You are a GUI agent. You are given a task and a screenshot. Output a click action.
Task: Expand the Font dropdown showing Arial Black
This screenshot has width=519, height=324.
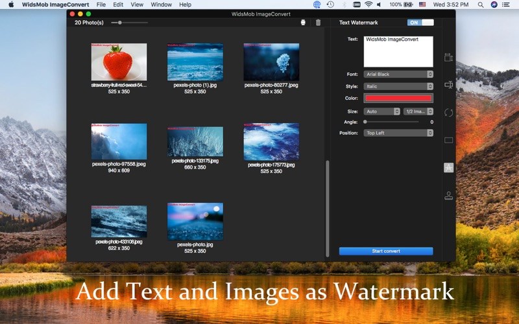coord(398,75)
